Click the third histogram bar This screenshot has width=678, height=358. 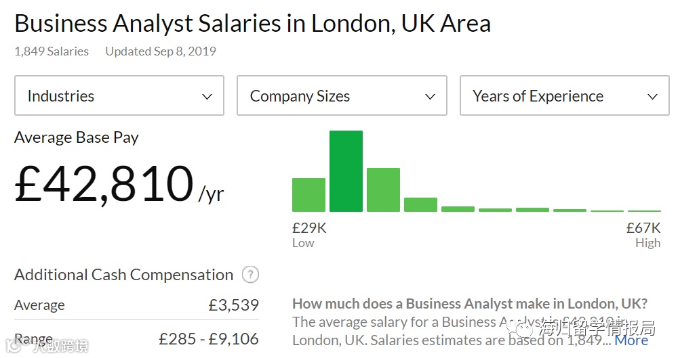[x=383, y=190]
